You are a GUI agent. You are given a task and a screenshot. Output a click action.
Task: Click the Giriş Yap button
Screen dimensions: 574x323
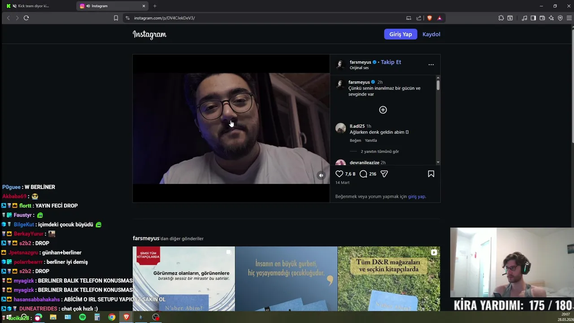coord(400,34)
